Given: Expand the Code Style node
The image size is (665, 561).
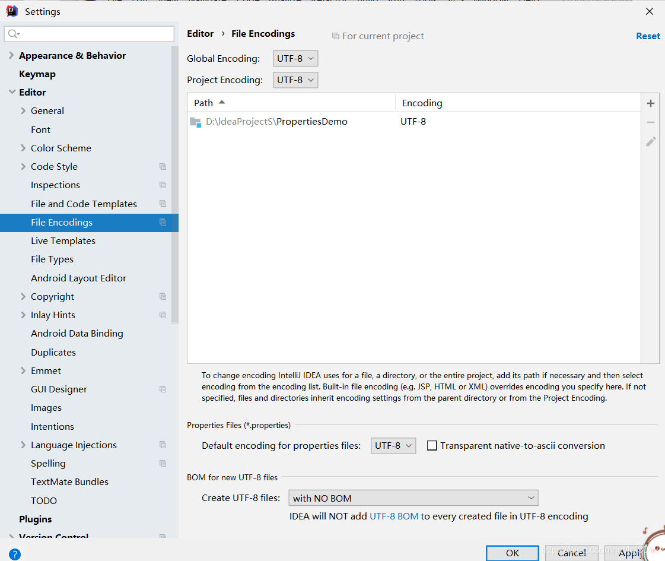Looking at the screenshot, I should click(x=23, y=166).
